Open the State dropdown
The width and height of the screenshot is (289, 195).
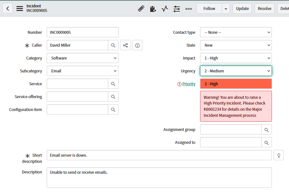236,45
